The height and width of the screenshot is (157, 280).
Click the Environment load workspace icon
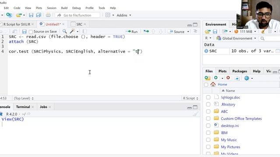click(207, 31)
